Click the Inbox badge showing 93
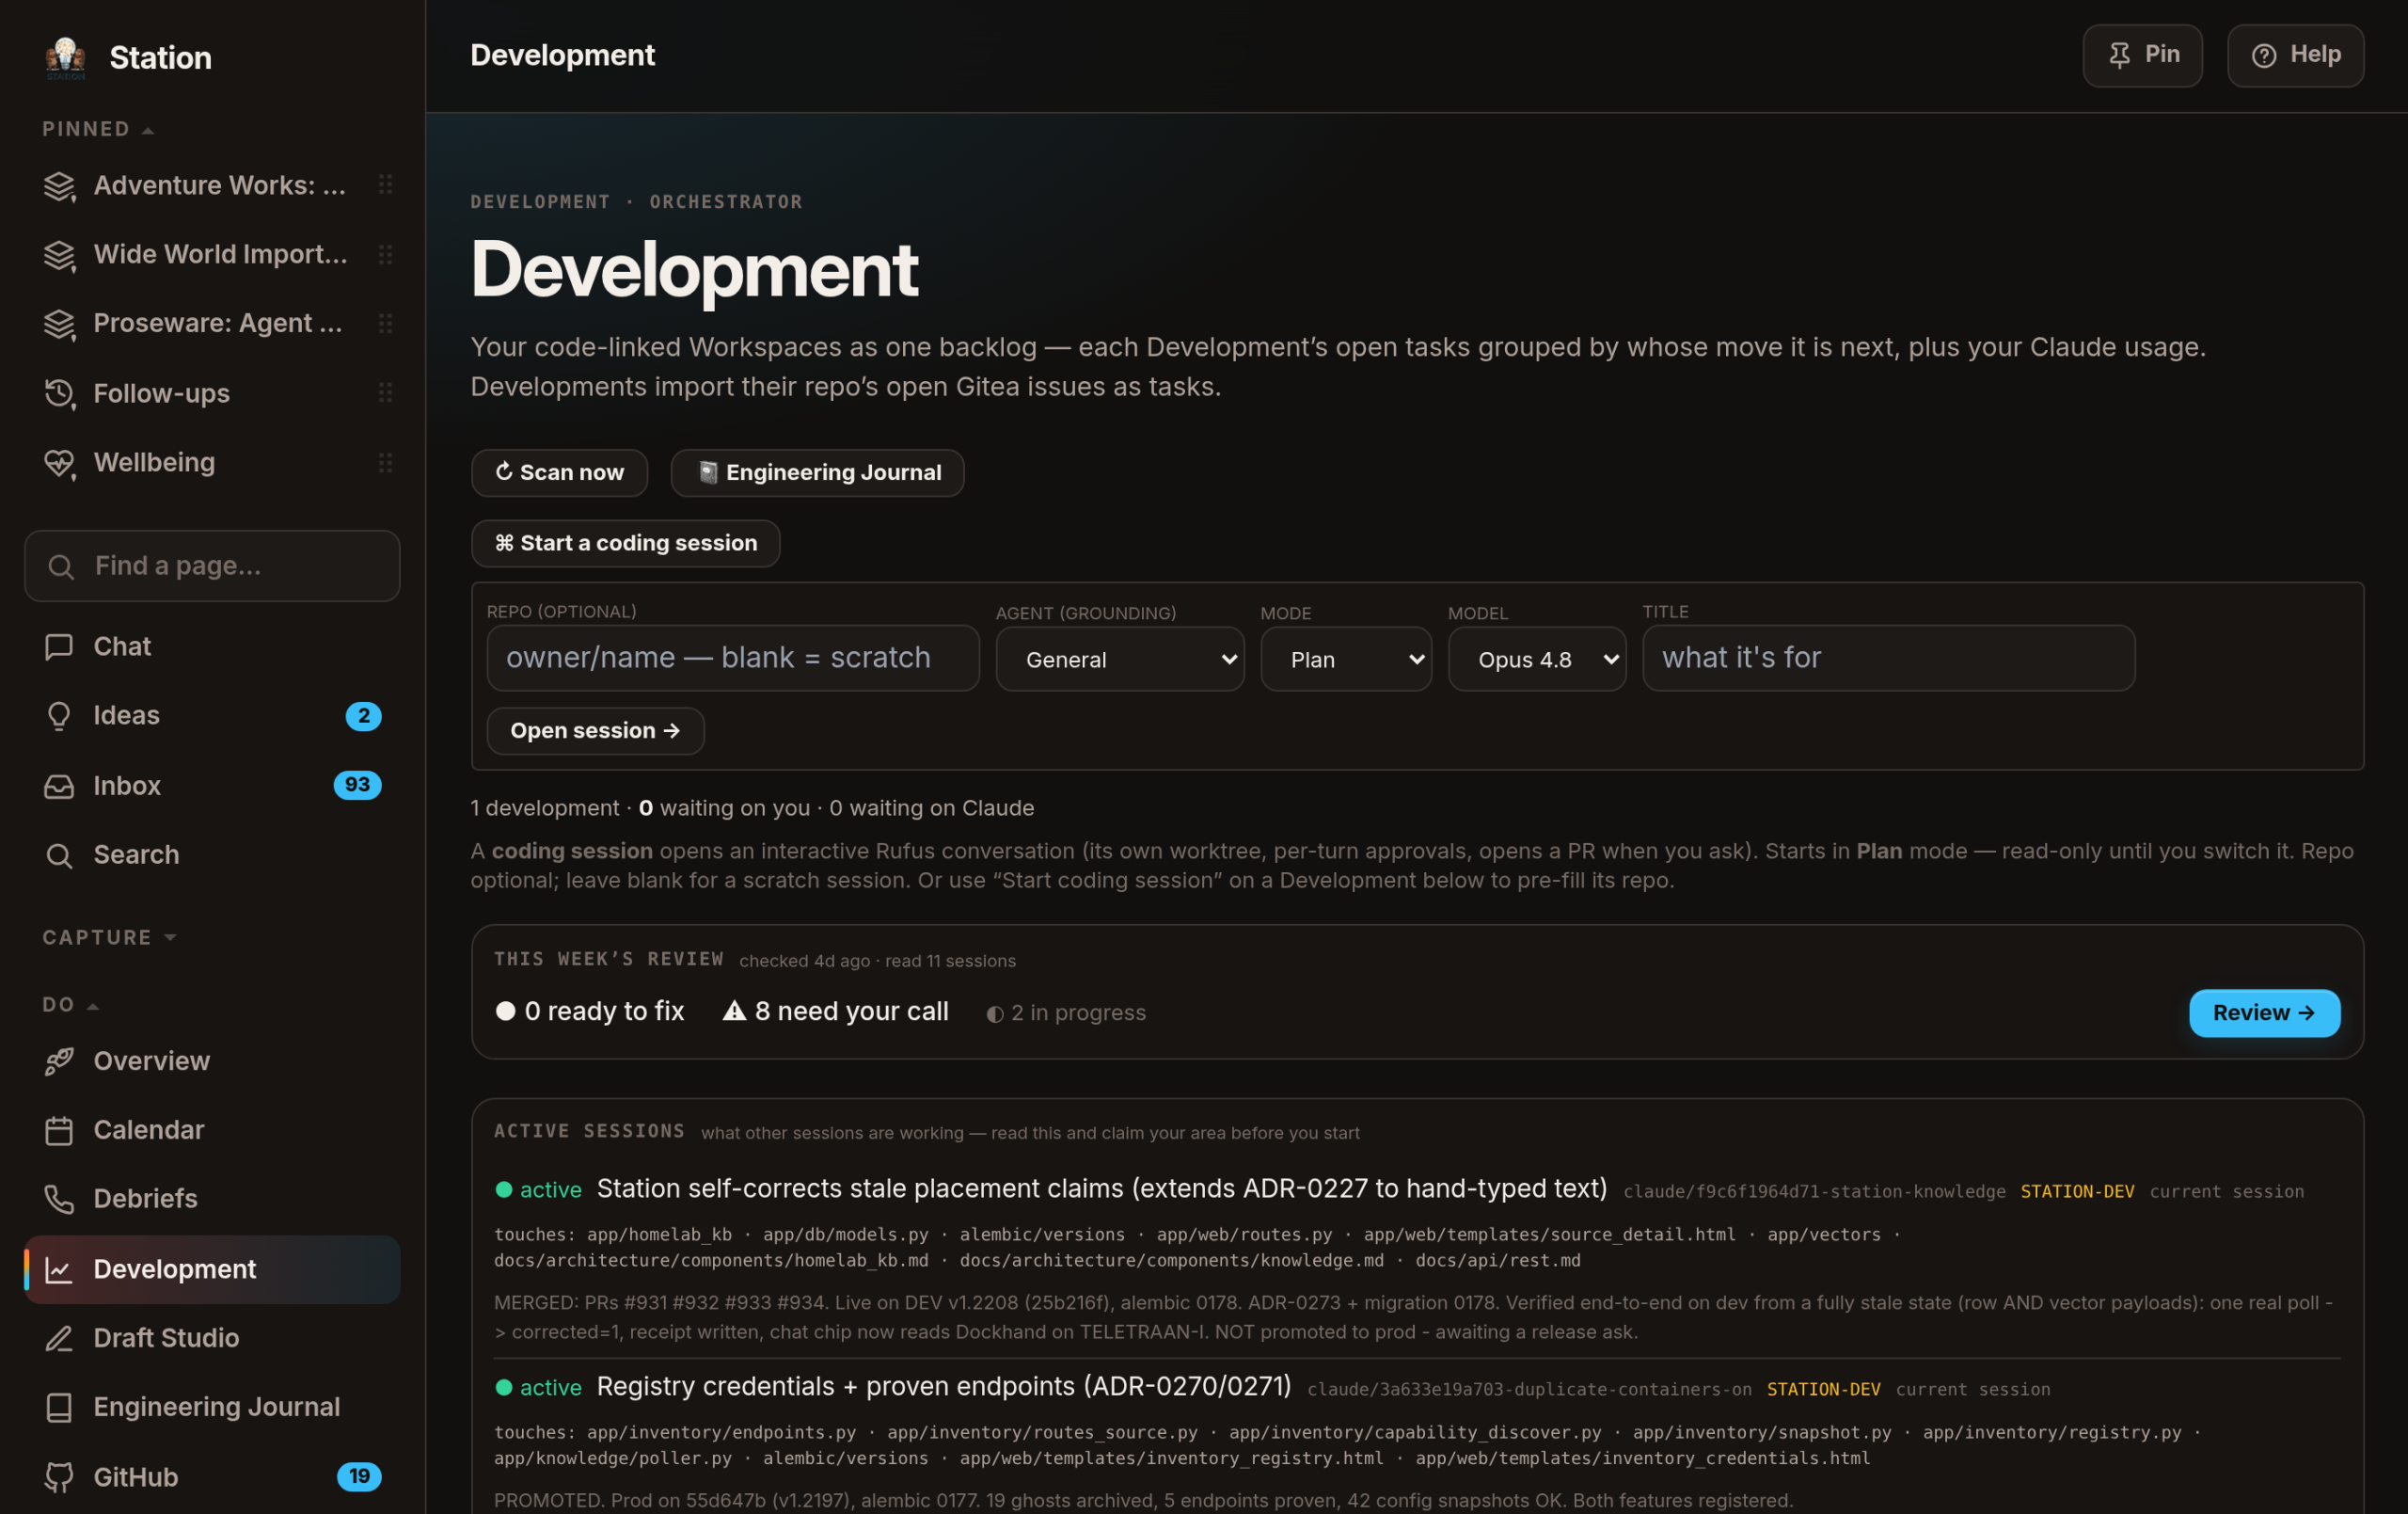2408x1514 pixels. click(x=358, y=785)
